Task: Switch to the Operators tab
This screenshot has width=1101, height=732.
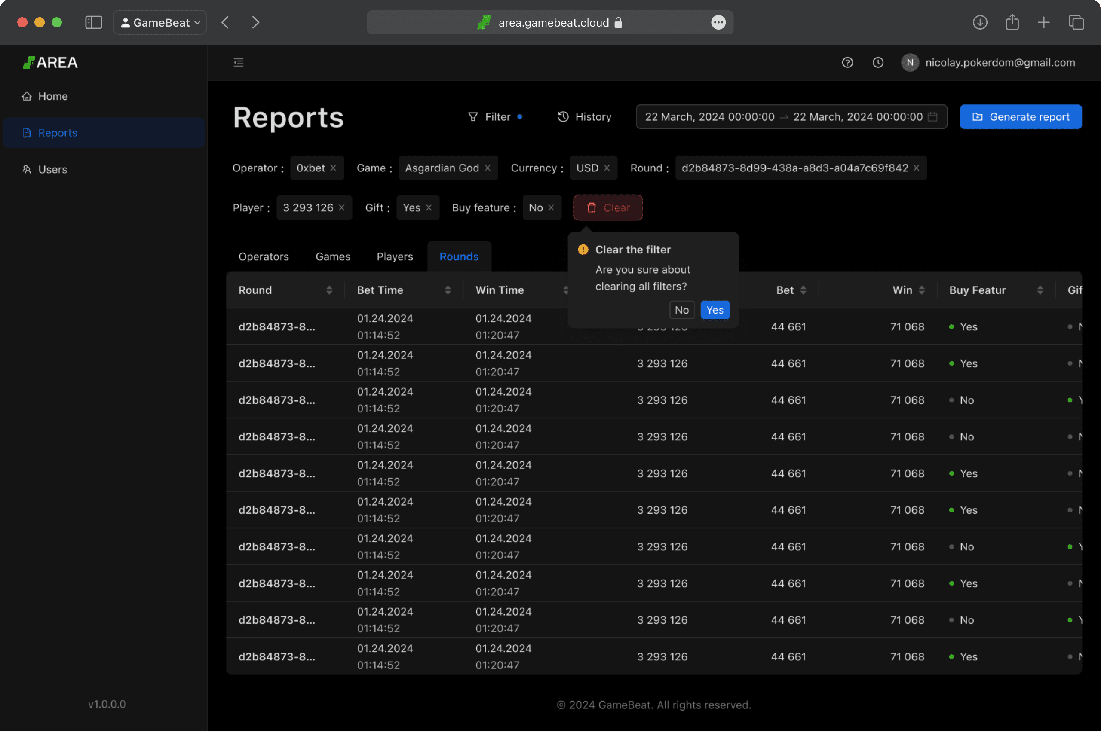Action: (264, 256)
